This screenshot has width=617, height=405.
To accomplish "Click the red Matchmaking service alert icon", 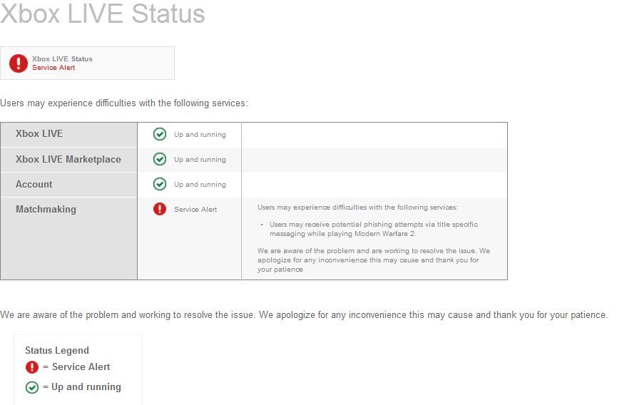I will (x=160, y=209).
